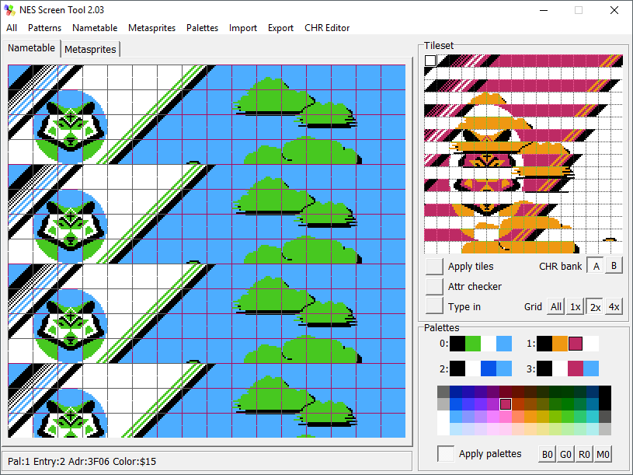
Task: Open the CHR Editor menu
Action: pos(327,28)
